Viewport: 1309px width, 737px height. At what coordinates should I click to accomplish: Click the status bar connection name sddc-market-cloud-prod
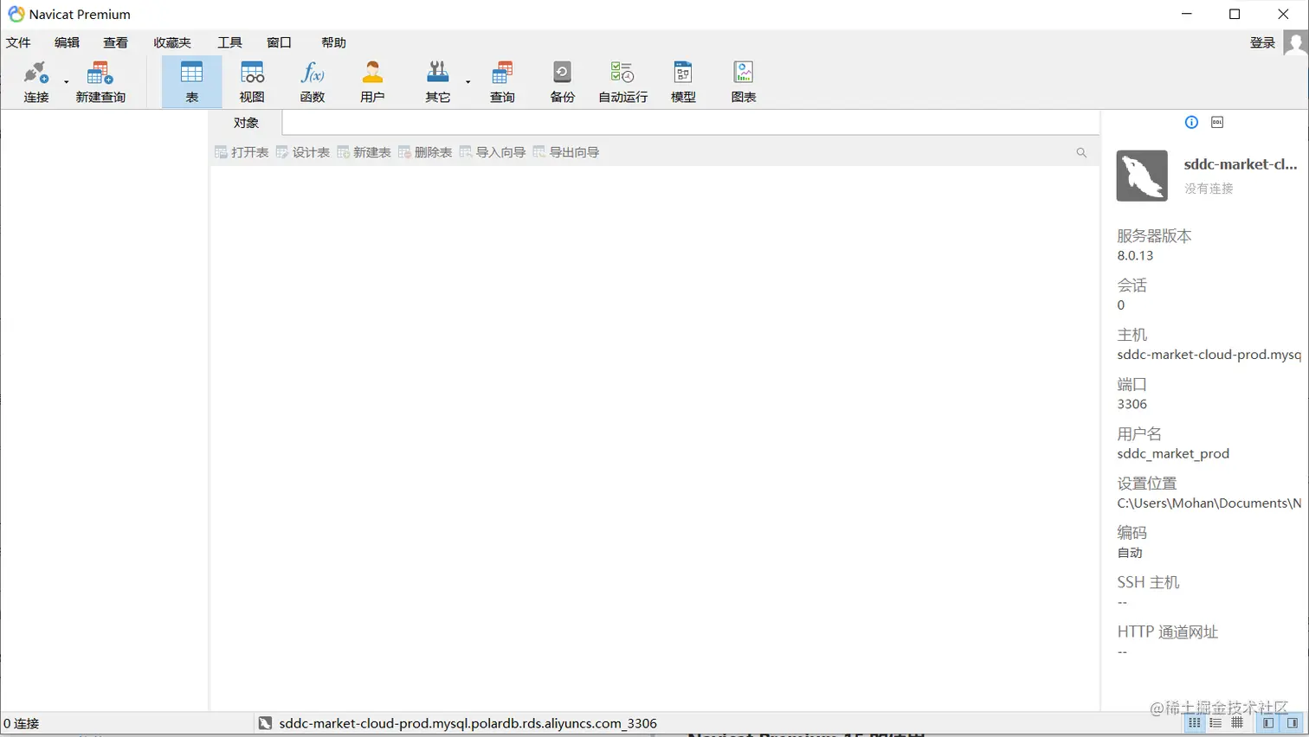pos(467,723)
